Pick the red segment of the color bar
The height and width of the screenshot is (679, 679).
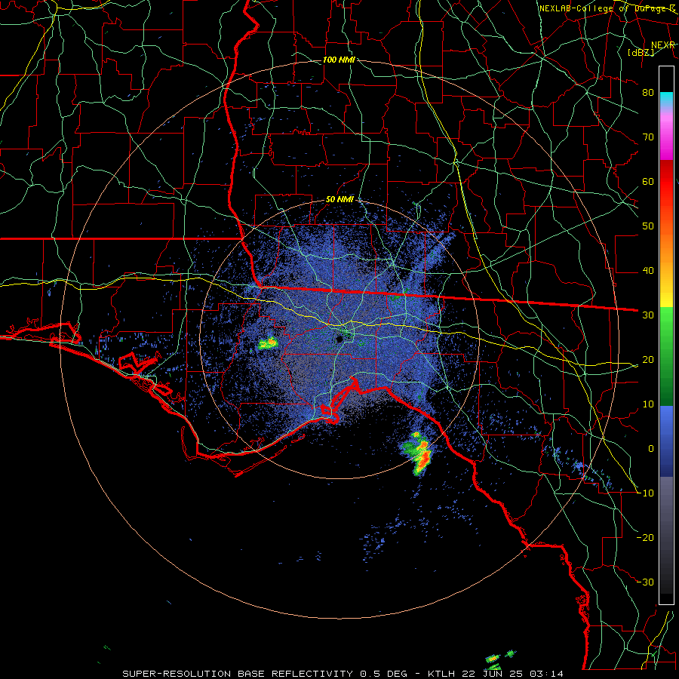tap(666, 182)
